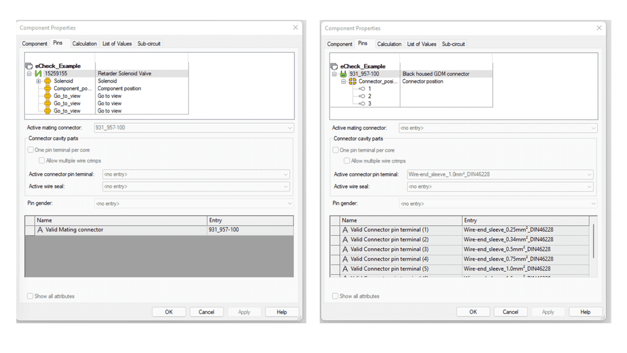Switch to Calculation tab in left dialog

tap(84, 44)
